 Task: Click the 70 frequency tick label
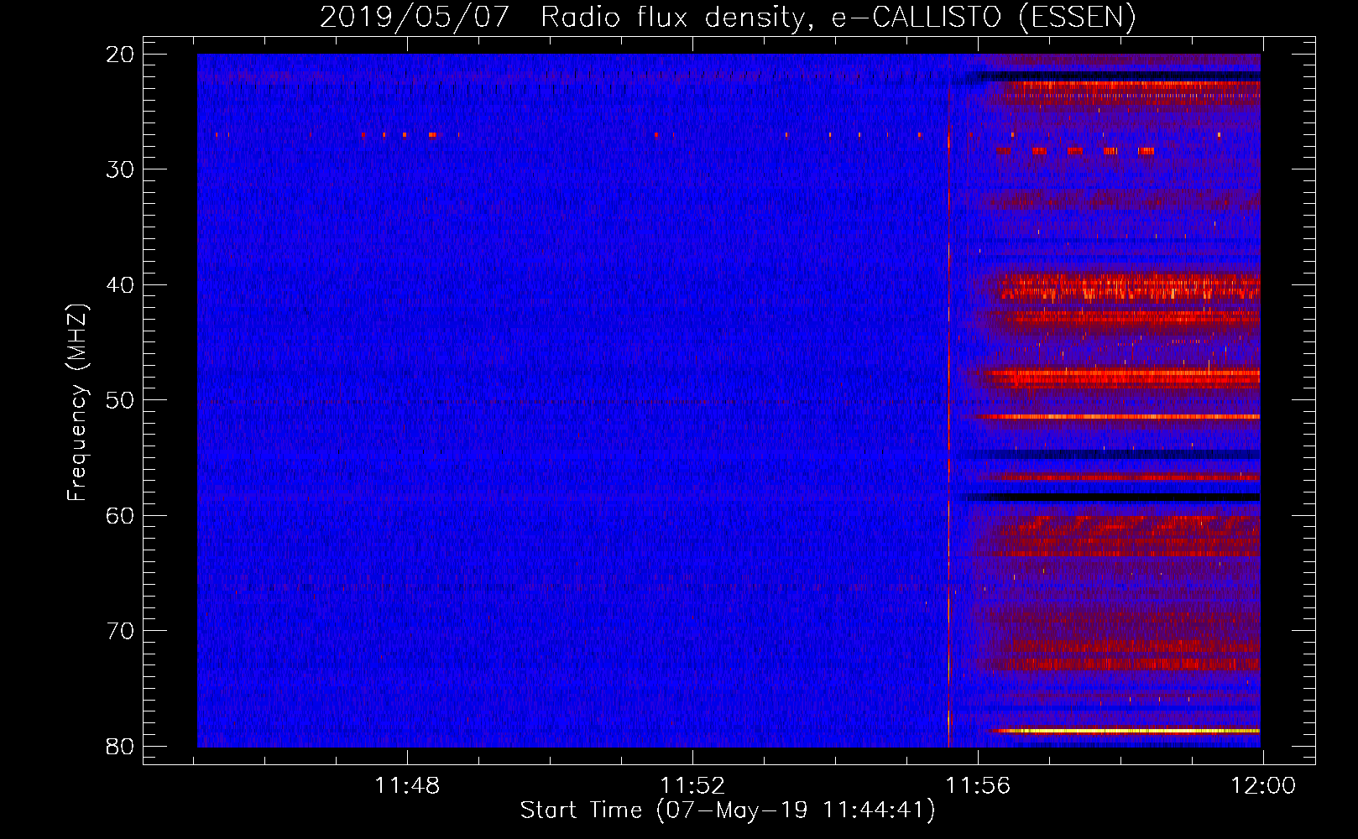click(121, 631)
